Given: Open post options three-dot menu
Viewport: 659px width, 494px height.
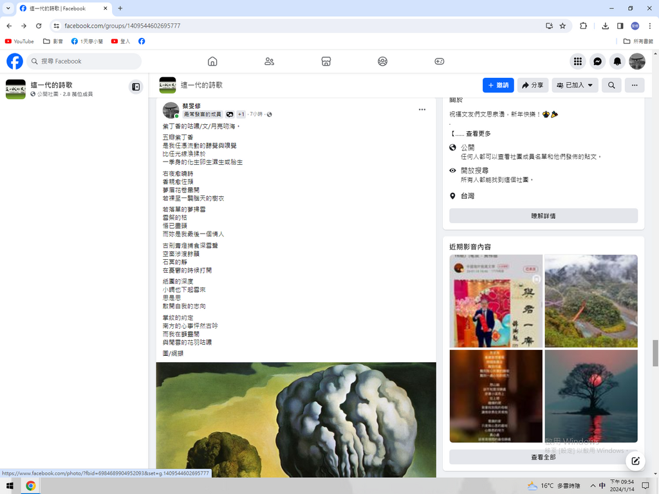Looking at the screenshot, I should click(422, 109).
